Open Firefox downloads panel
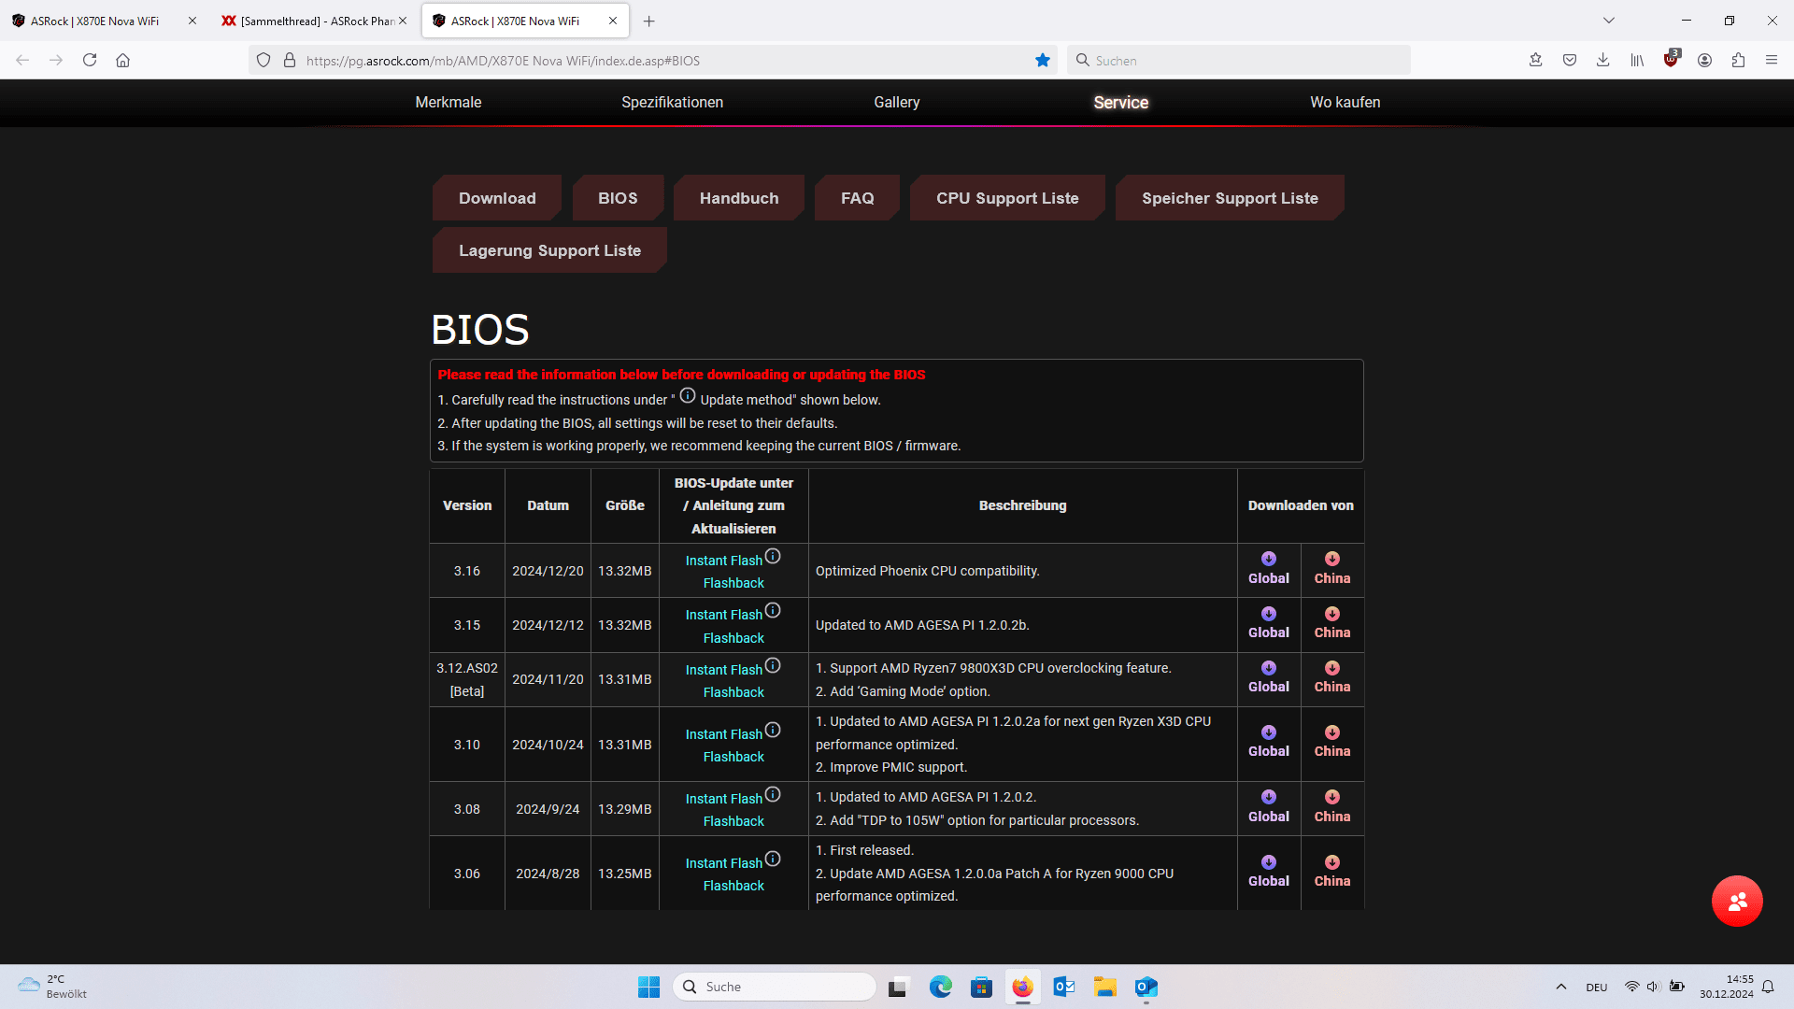The height and width of the screenshot is (1009, 1794). click(1602, 61)
